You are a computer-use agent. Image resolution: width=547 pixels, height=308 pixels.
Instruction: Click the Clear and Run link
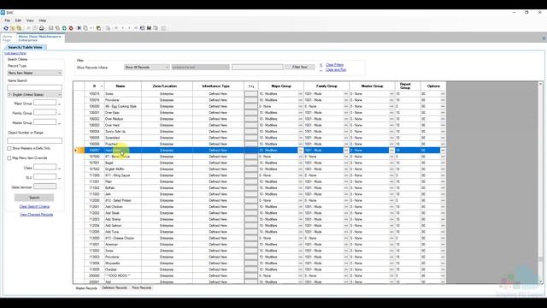pos(336,70)
